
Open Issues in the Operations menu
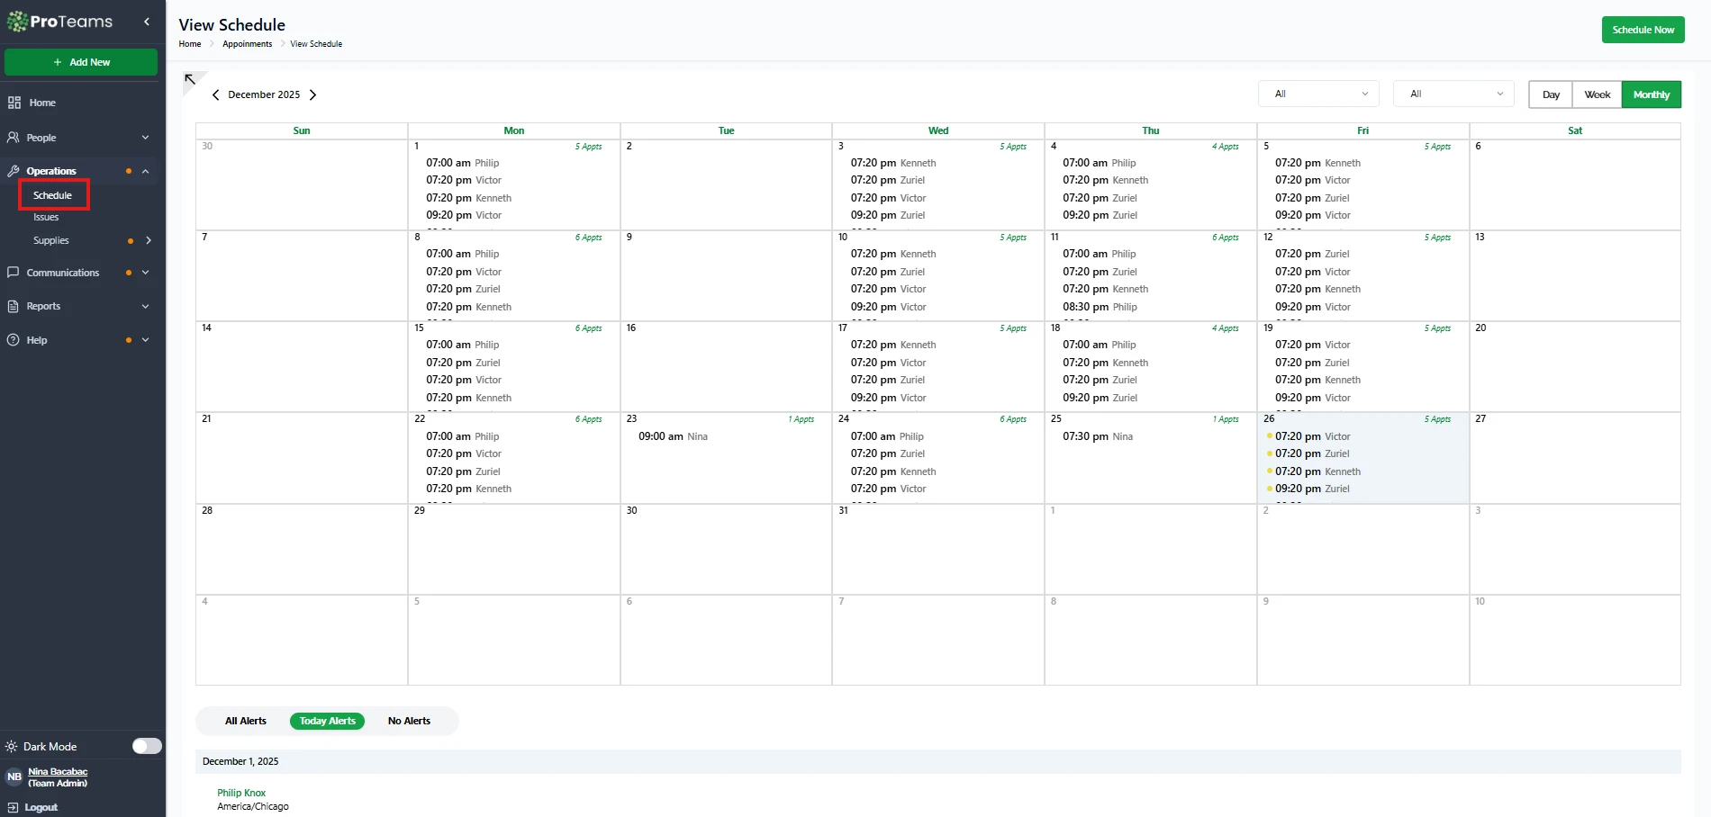pos(46,218)
